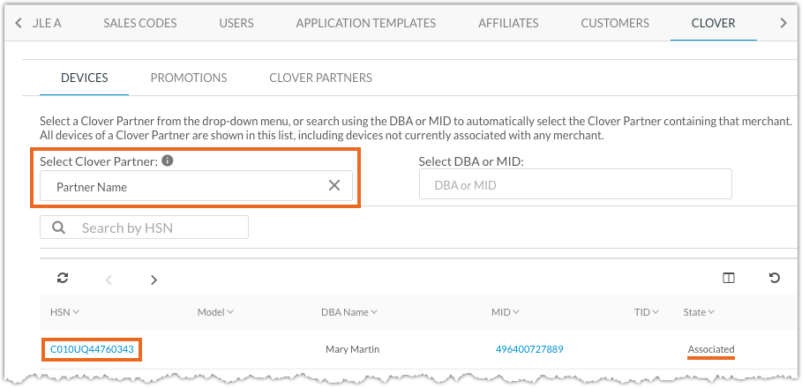The height and width of the screenshot is (388, 802).
Task: Open the Application Templates tab
Action: click(x=365, y=23)
